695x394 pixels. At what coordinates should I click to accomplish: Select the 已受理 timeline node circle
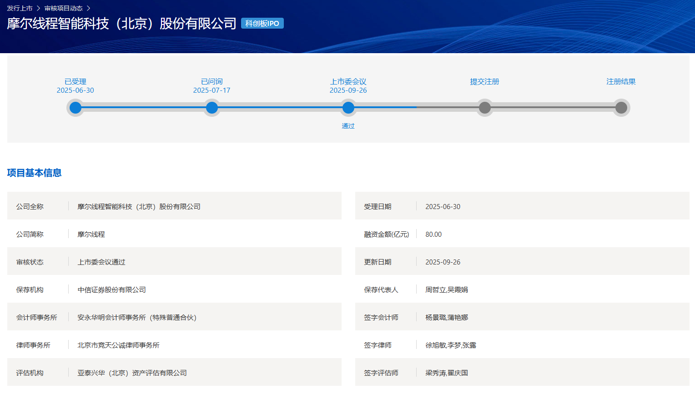pos(76,108)
